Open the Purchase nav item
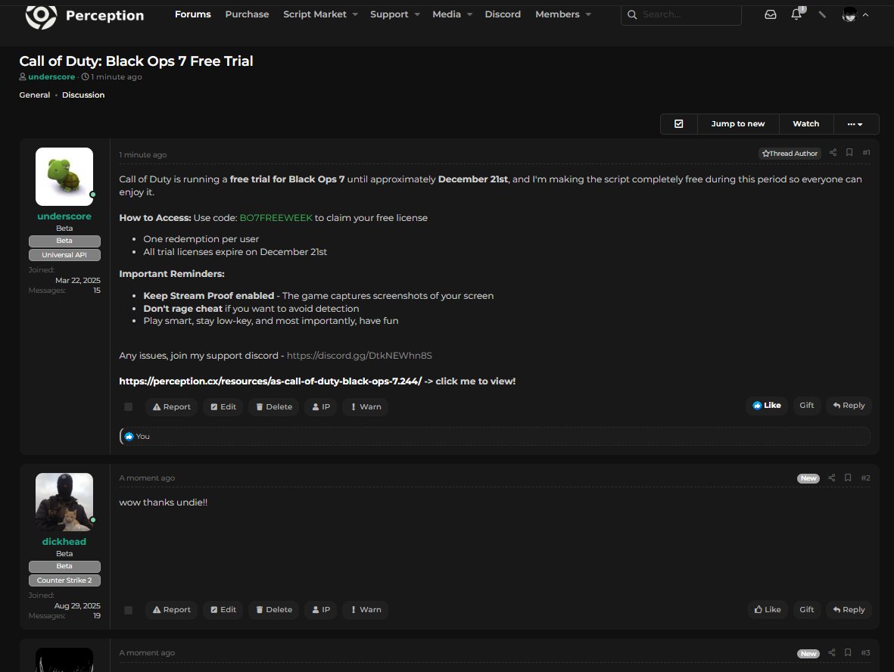This screenshot has width=894, height=672. coord(247,14)
